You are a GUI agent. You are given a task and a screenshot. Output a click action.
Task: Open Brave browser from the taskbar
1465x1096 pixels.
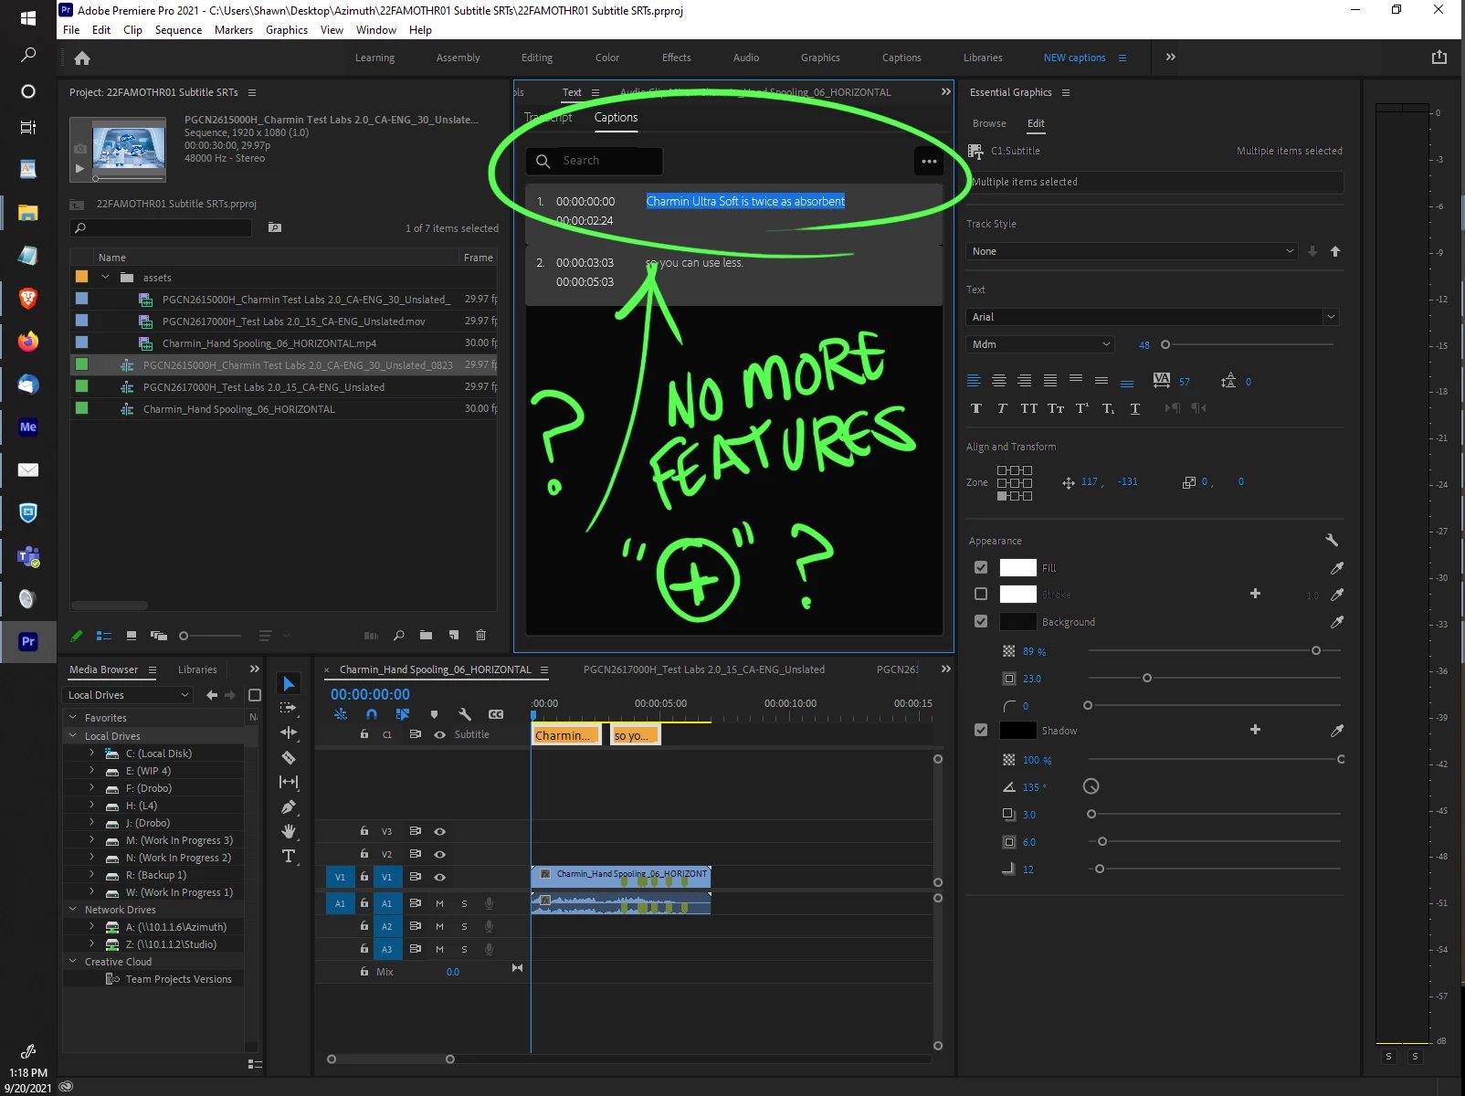click(x=28, y=298)
